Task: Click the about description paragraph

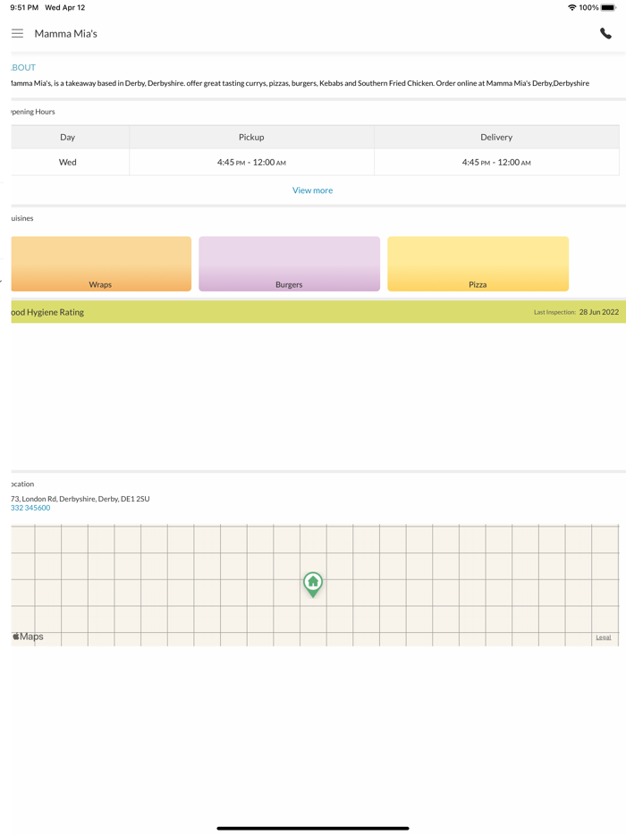Action: (300, 83)
